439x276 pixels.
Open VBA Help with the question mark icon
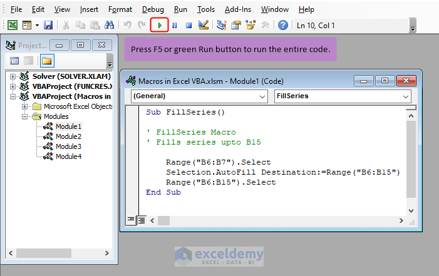pos(283,26)
